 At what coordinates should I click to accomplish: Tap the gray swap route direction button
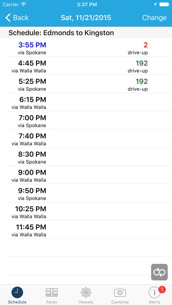coord(159,272)
